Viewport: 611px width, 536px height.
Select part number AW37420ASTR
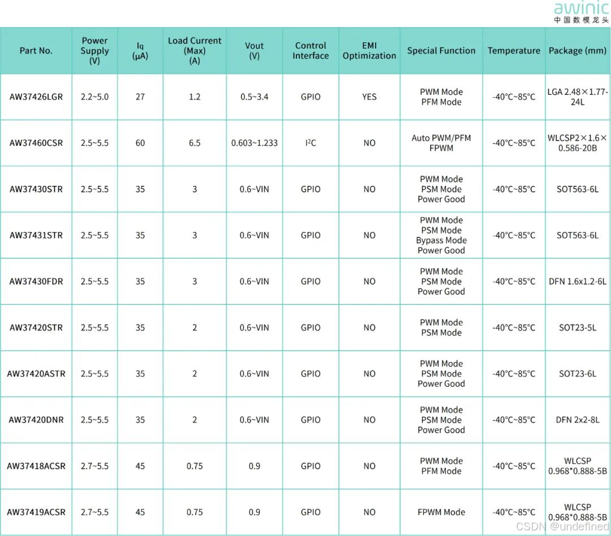[x=36, y=374]
